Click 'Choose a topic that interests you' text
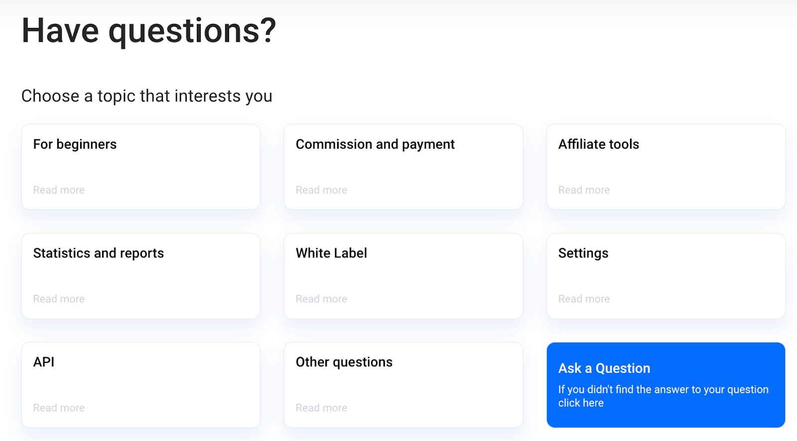The height and width of the screenshot is (441, 797). [146, 96]
